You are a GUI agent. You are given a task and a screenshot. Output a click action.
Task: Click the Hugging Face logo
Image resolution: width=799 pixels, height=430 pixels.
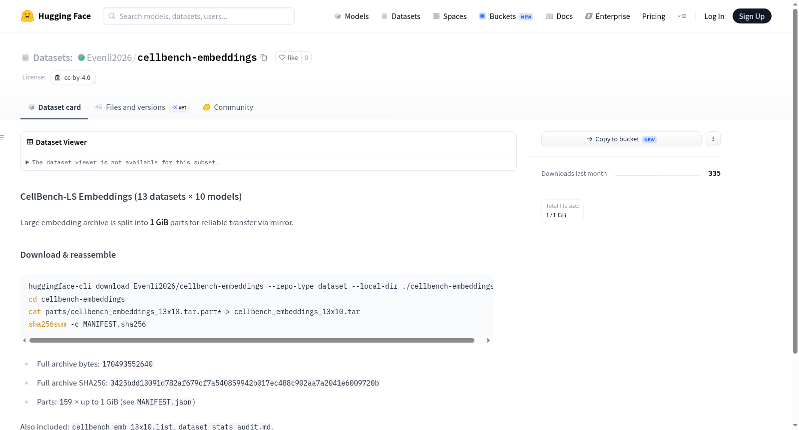(x=55, y=16)
